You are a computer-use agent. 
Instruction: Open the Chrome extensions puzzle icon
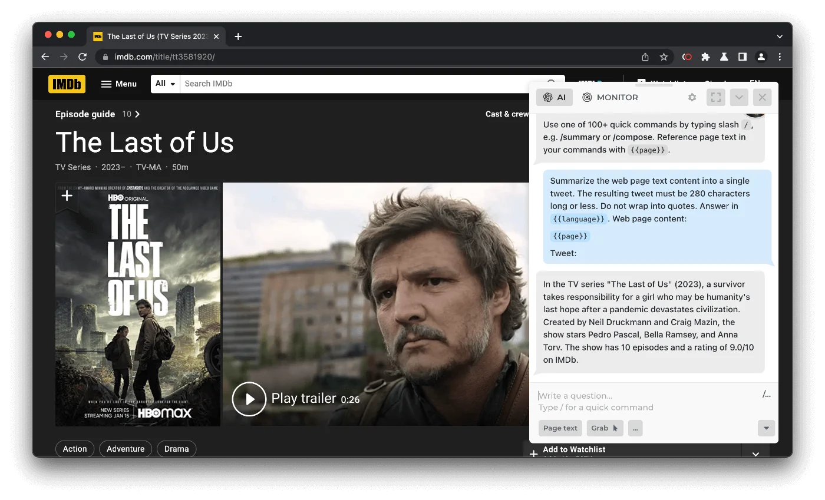tap(705, 57)
